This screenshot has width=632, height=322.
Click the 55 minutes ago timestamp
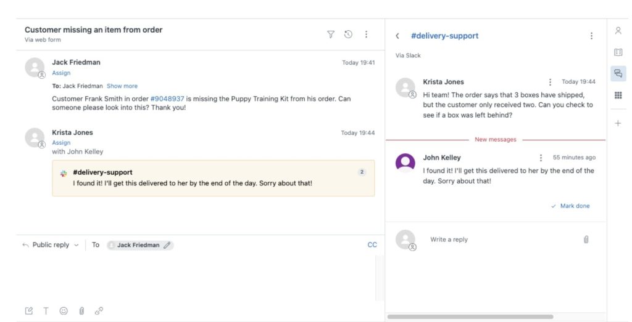574,158
